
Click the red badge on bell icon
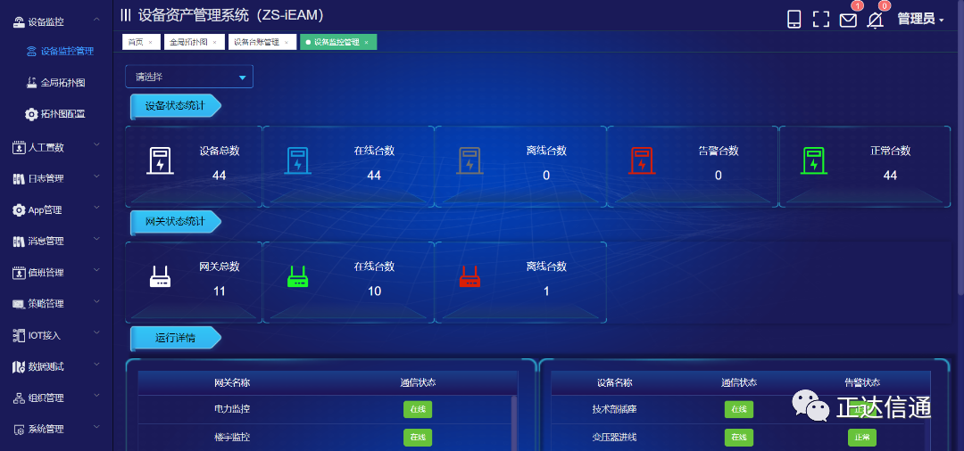[x=885, y=6]
